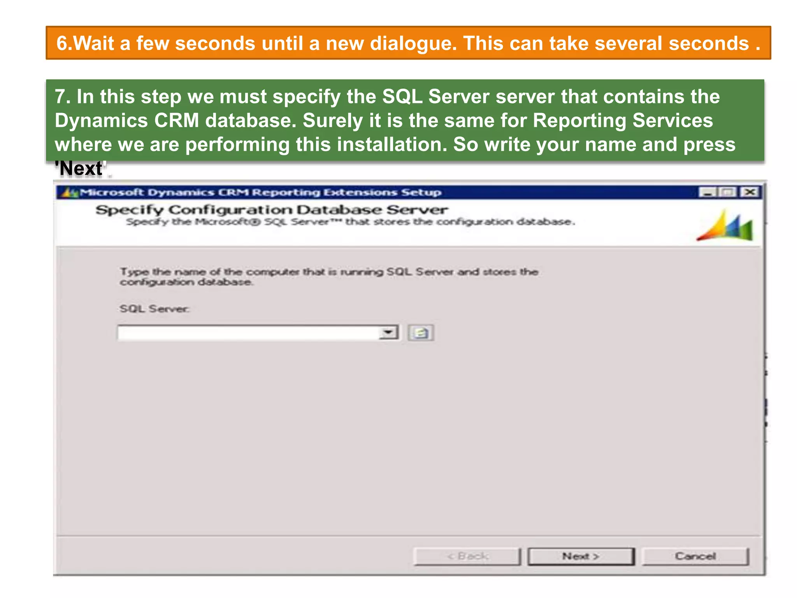This screenshot has width=797, height=598.
Task: Click the 'Type the name of the computer' instruction
Action: [329, 276]
